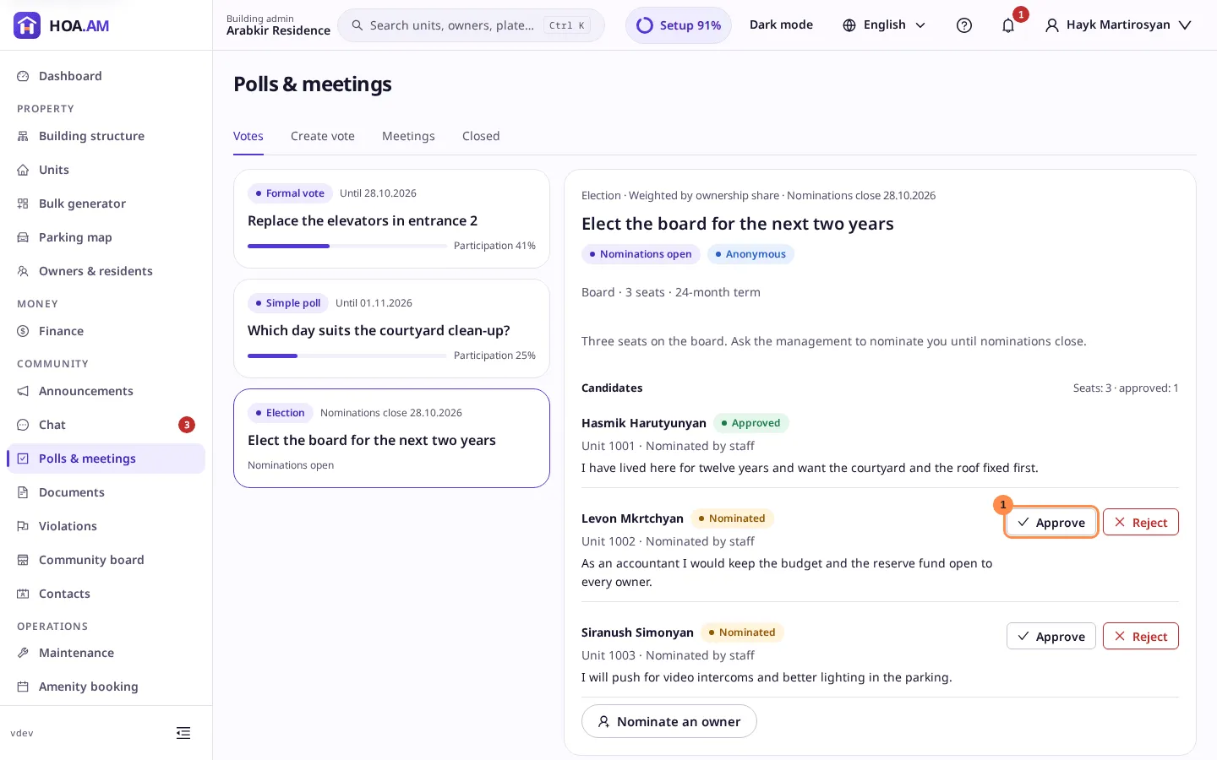Expand the Hayk Martirosyan user menu
The image size is (1217, 760).
click(x=1118, y=25)
